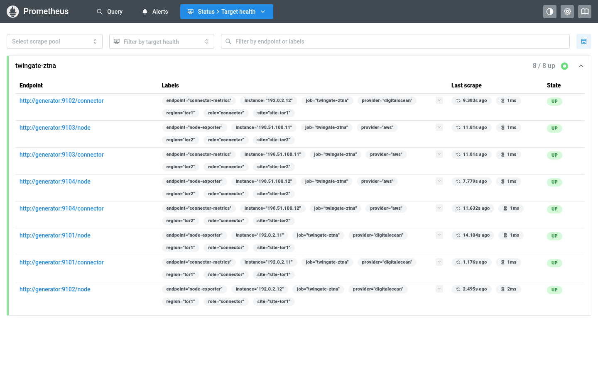The width and height of the screenshot is (598, 373).
Task: Click the UP badge for generator:9102/node
Action: click(554, 290)
